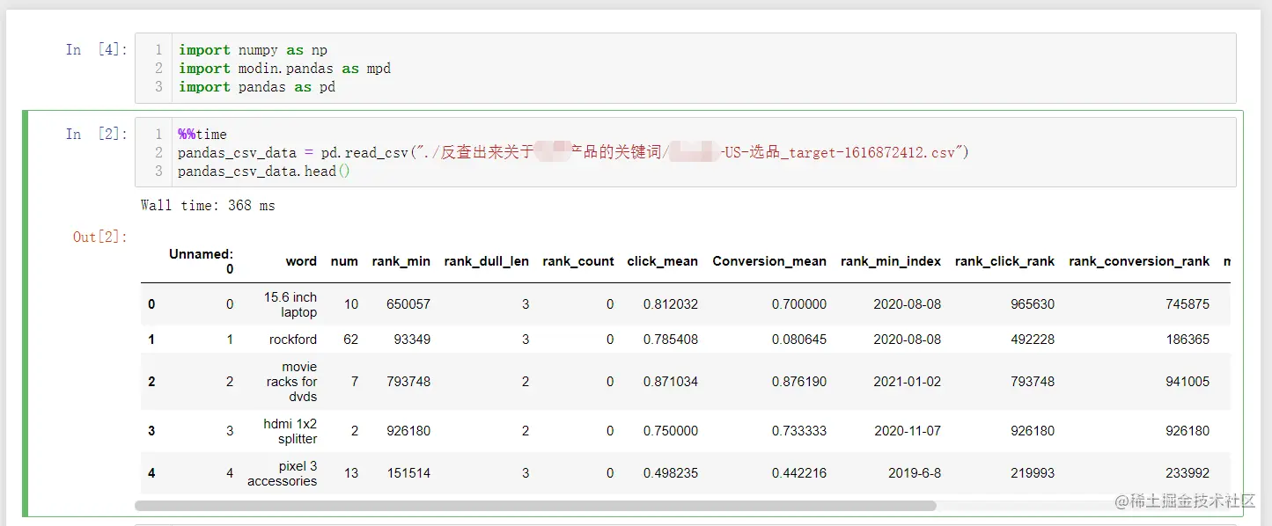
Task: Click the date cell 2021-01-02
Action: [x=908, y=382]
